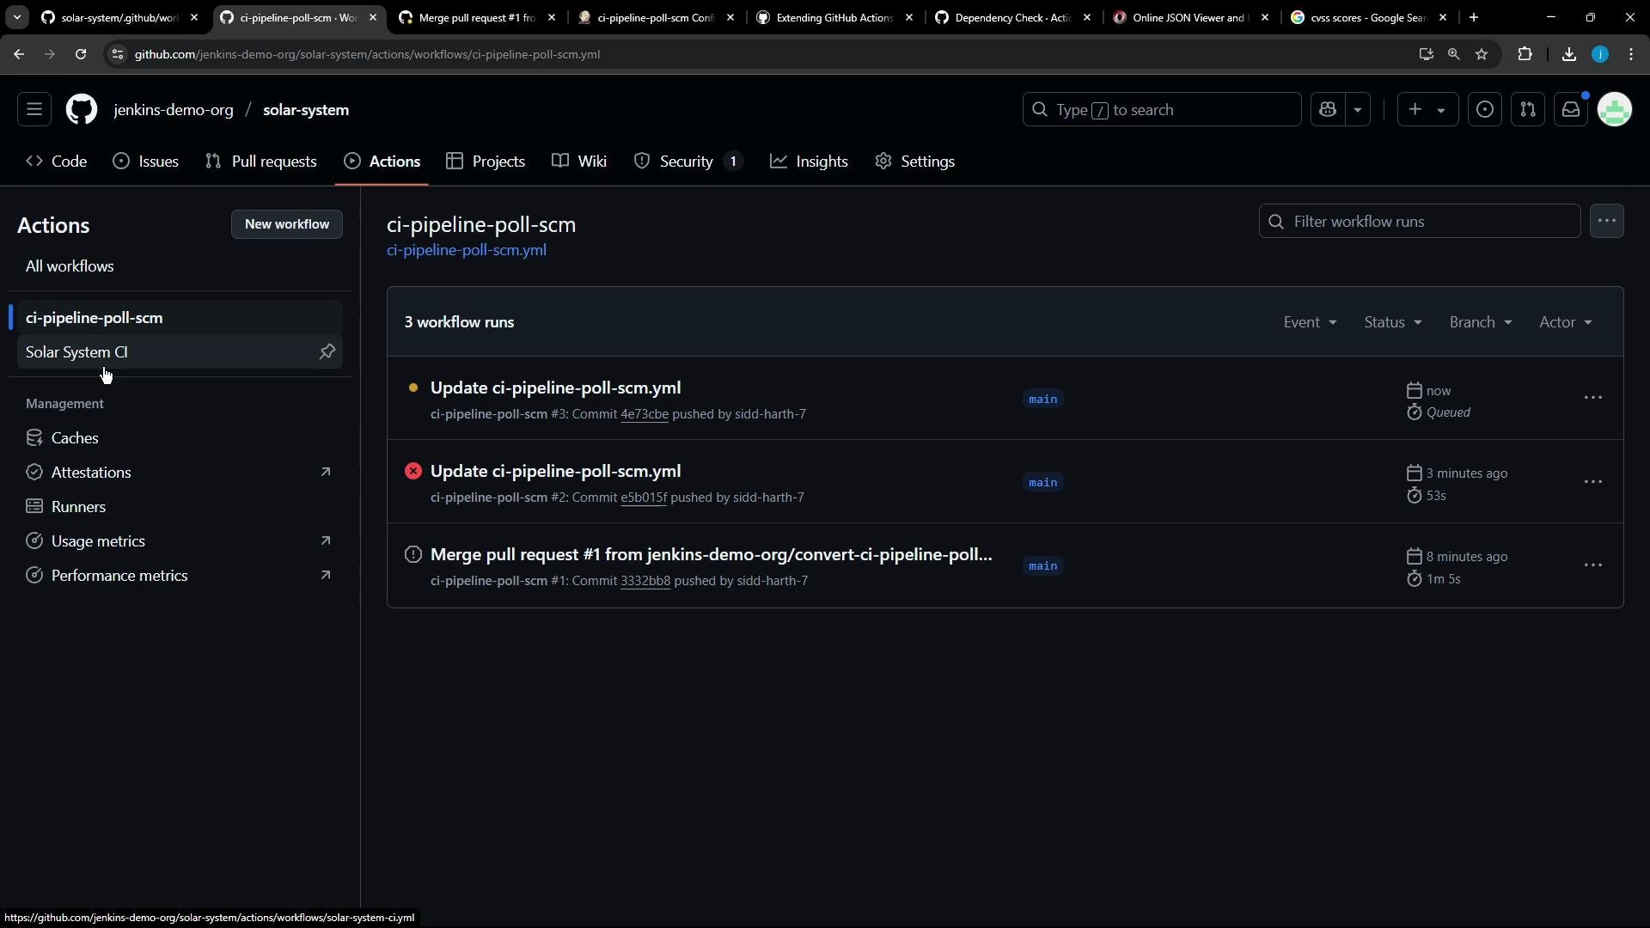This screenshot has width=1650, height=928.
Task: Switch to the Security tab
Action: point(688,162)
